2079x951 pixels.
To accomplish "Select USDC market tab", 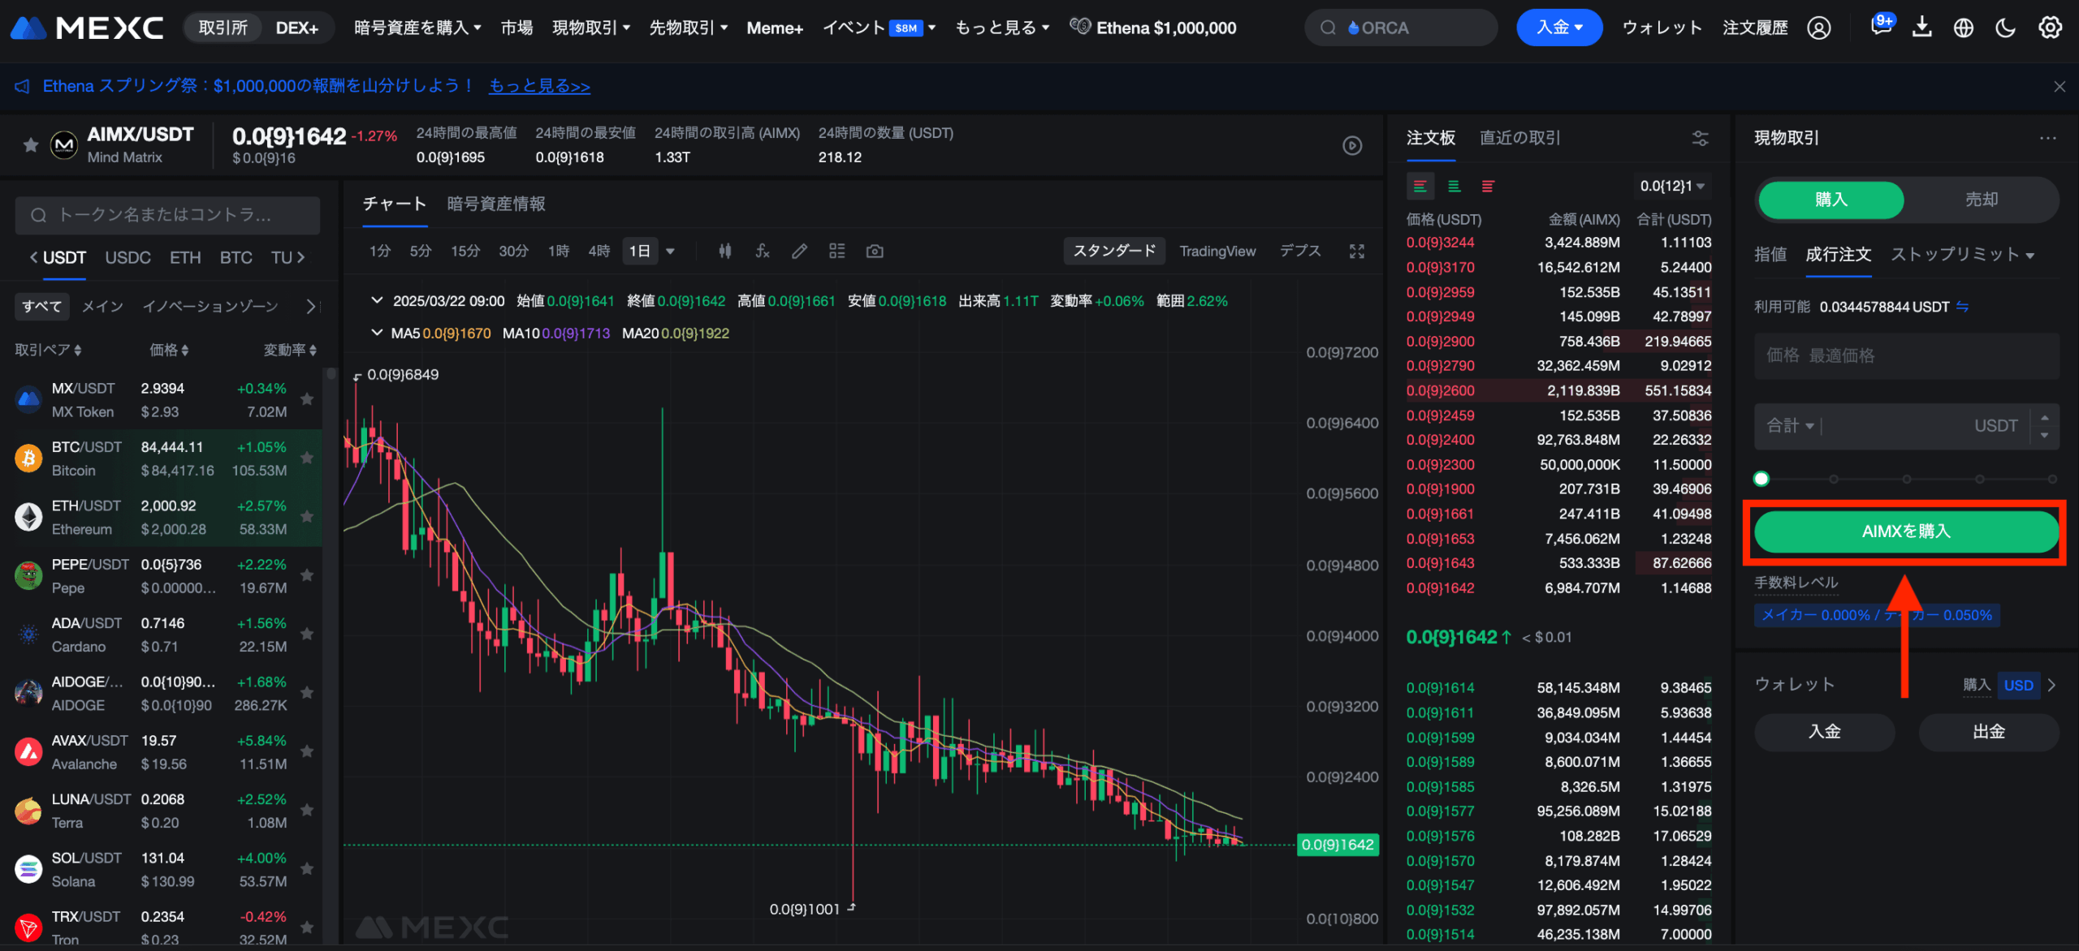I will (128, 258).
